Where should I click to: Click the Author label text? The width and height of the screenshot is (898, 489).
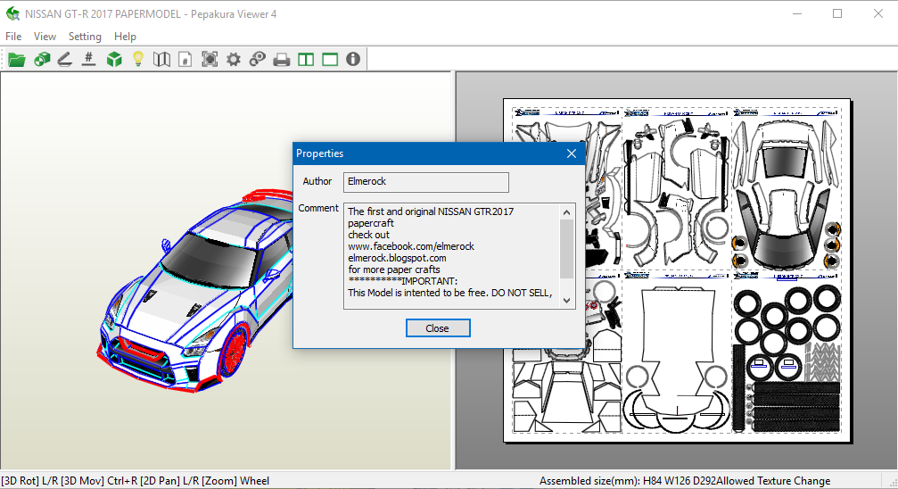317,181
